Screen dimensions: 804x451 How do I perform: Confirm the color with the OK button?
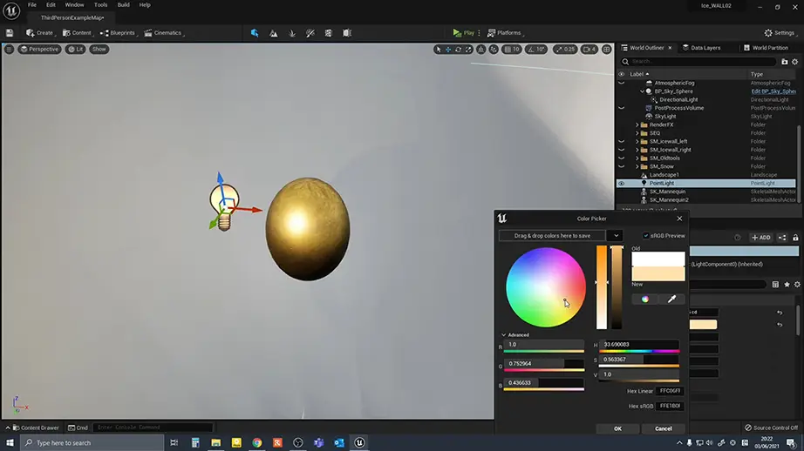point(617,428)
